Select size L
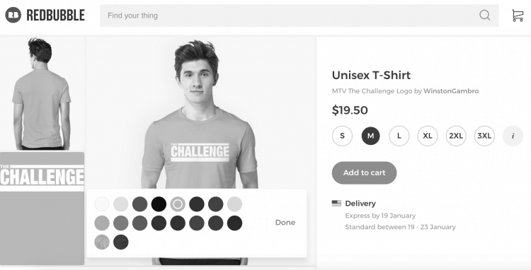This screenshot has width=531, height=270. (399, 136)
